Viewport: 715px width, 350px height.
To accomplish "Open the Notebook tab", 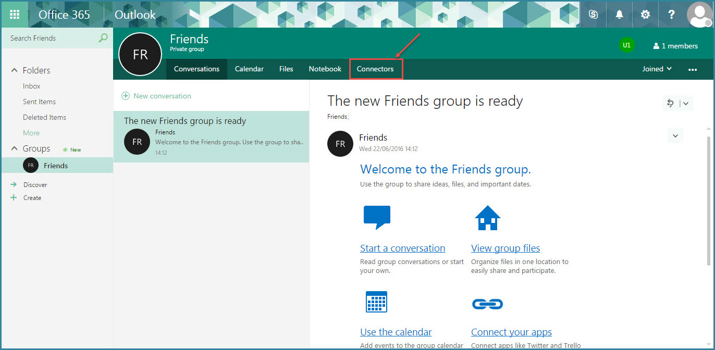I will point(325,69).
